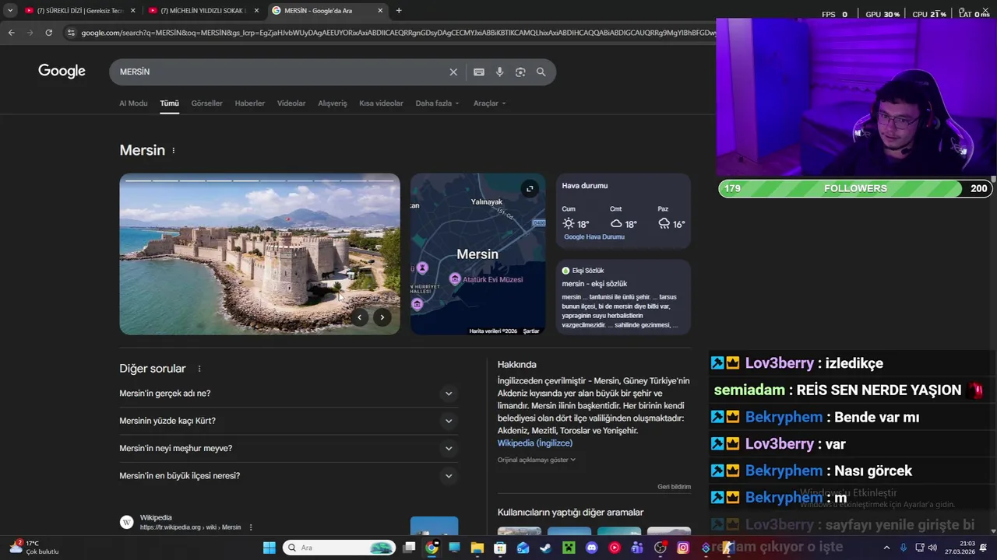Open the Atatürk Evi Müzesi map pin

click(455, 279)
